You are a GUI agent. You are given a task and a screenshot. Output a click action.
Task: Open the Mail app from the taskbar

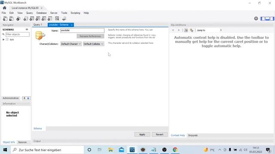(x=121, y=150)
